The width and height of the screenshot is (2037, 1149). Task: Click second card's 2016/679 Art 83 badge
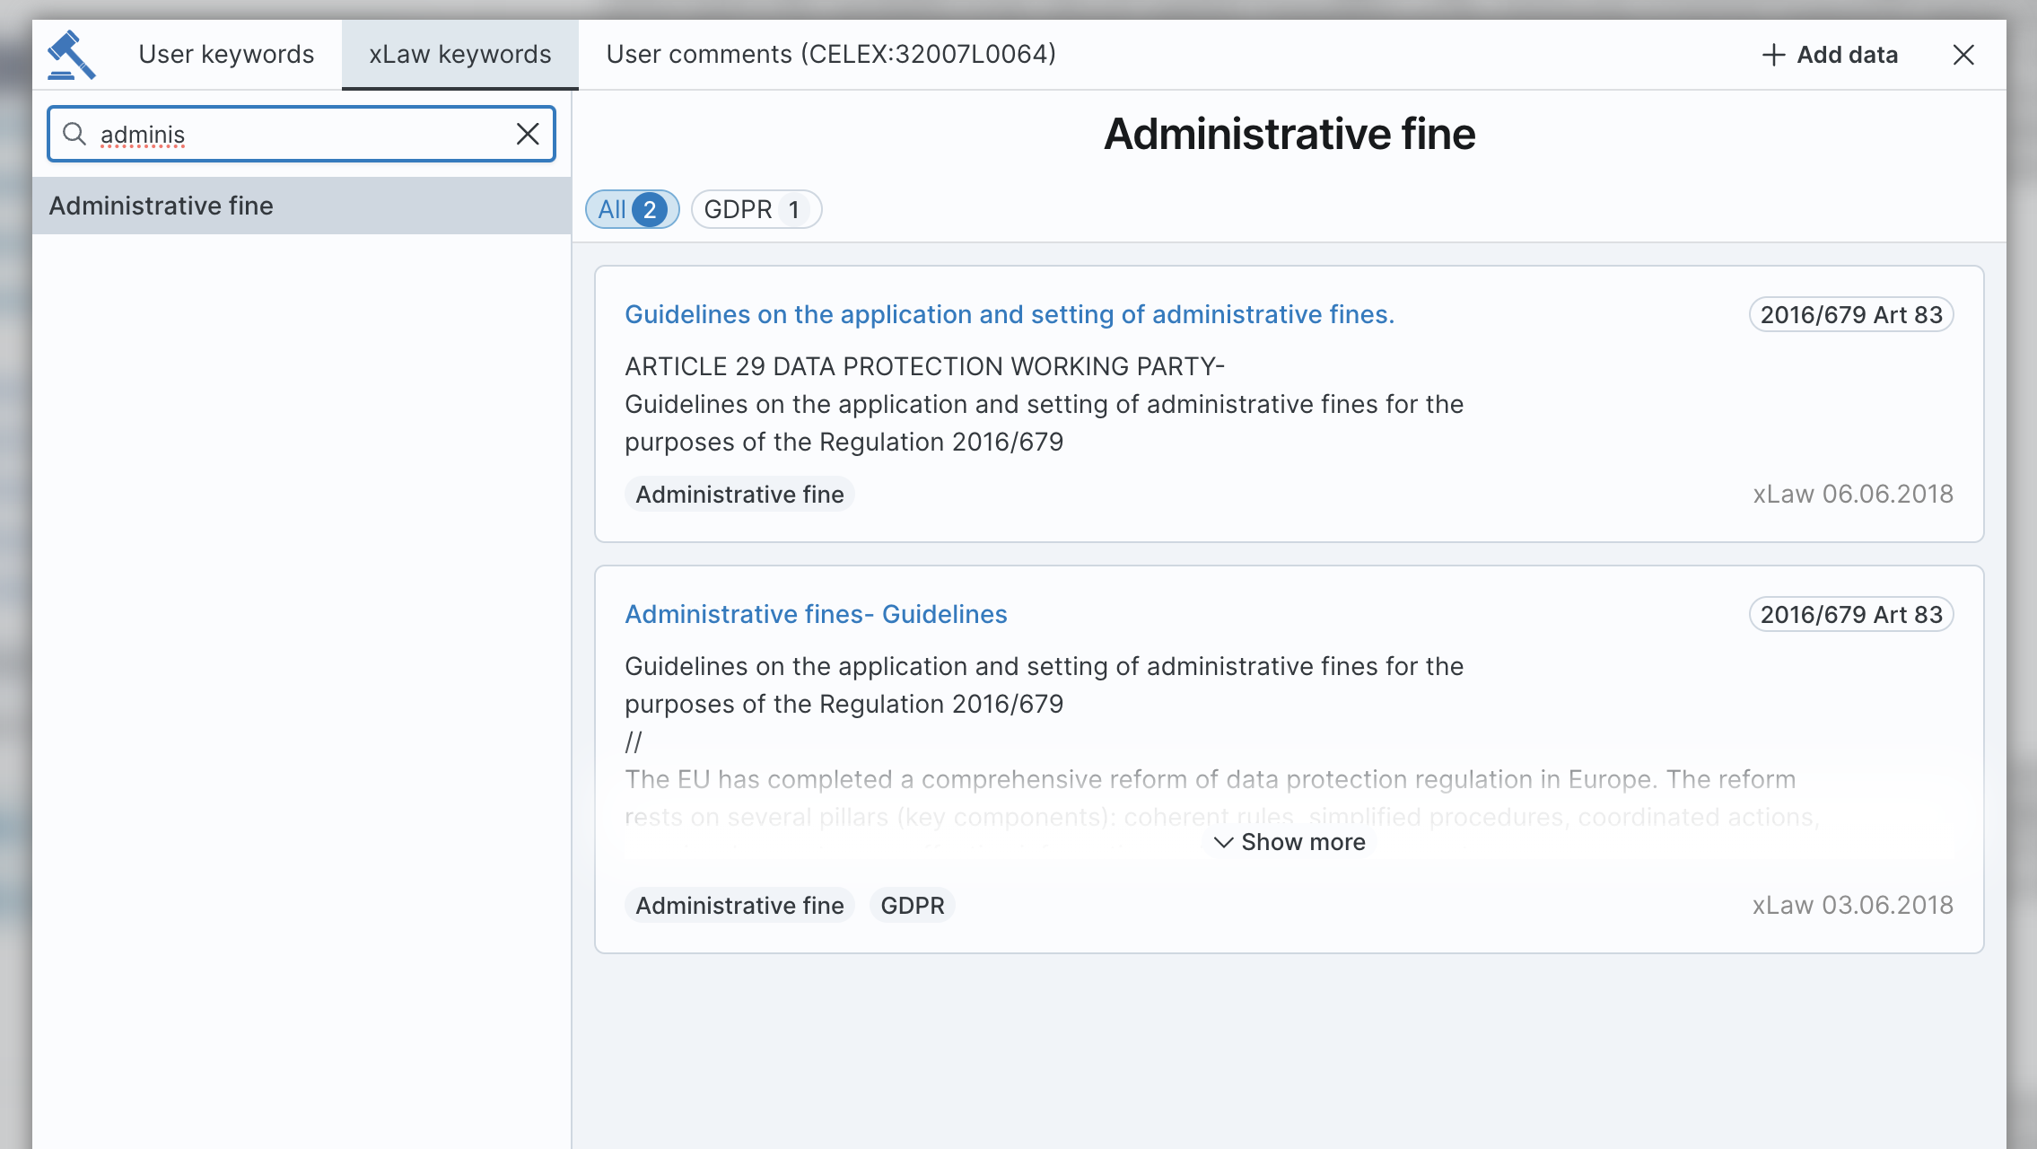click(x=1850, y=614)
